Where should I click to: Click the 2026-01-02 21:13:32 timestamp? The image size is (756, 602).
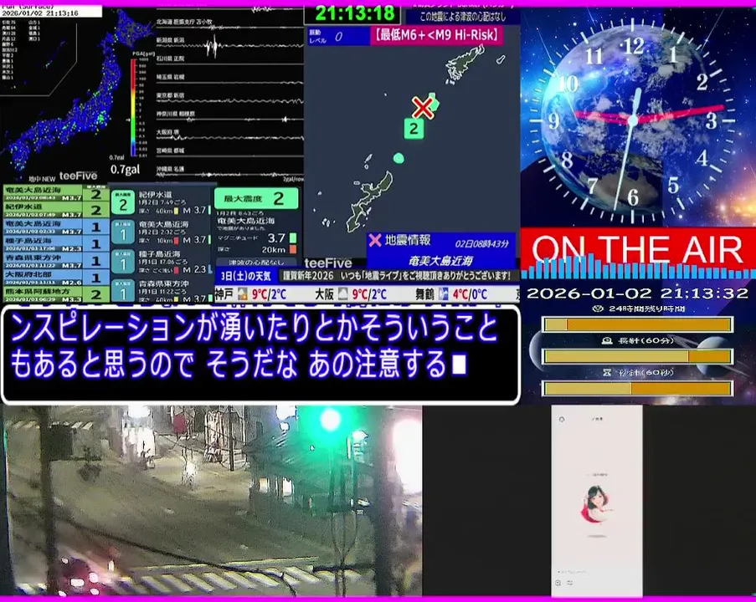[637, 293]
